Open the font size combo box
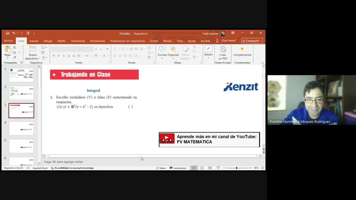The height and width of the screenshot is (200, 356). click(x=88, y=49)
